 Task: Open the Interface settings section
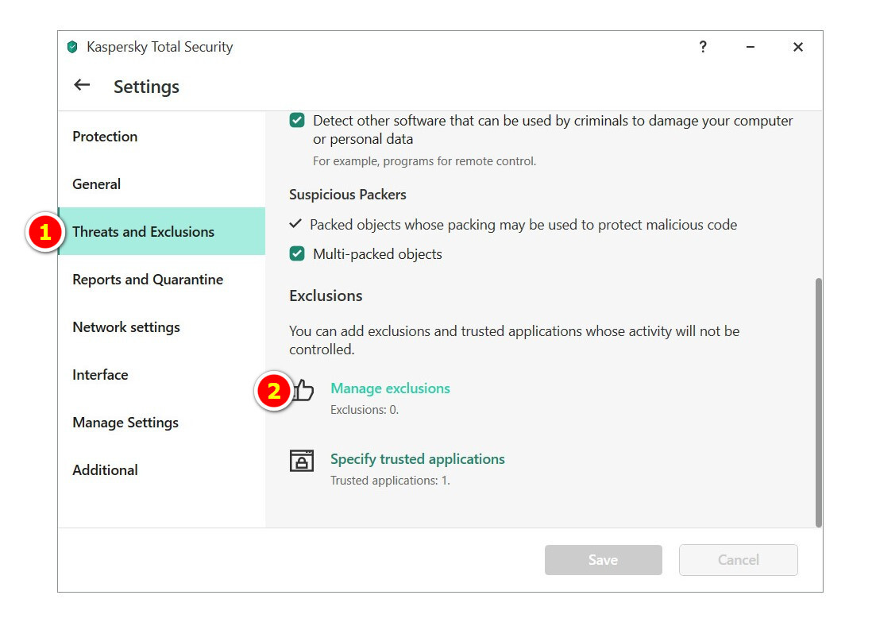click(100, 375)
